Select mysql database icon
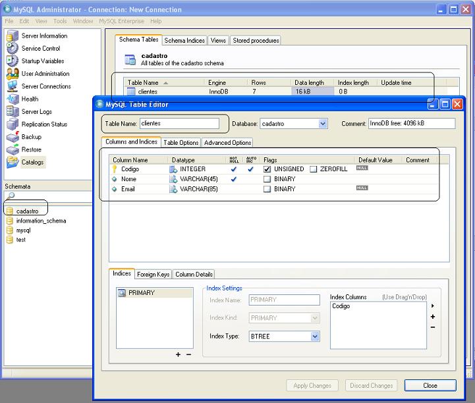 (10, 230)
